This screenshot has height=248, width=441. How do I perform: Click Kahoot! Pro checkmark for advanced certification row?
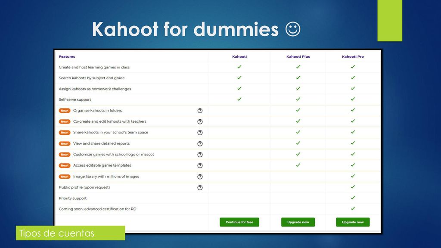[x=353, y=208]
